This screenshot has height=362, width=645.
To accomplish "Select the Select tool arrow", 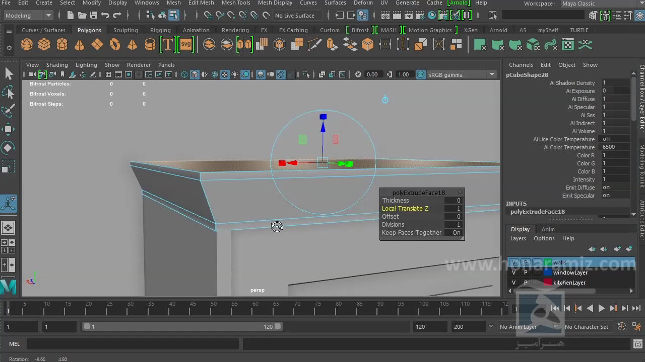I will (9, 74).
